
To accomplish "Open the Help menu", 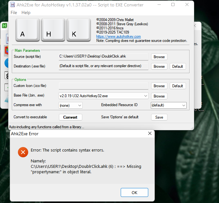I will click(x=26, y=12).
